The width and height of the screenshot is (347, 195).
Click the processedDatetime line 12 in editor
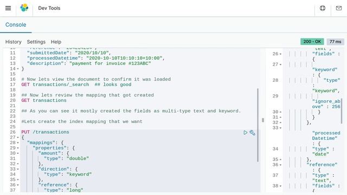click(96, 58)
